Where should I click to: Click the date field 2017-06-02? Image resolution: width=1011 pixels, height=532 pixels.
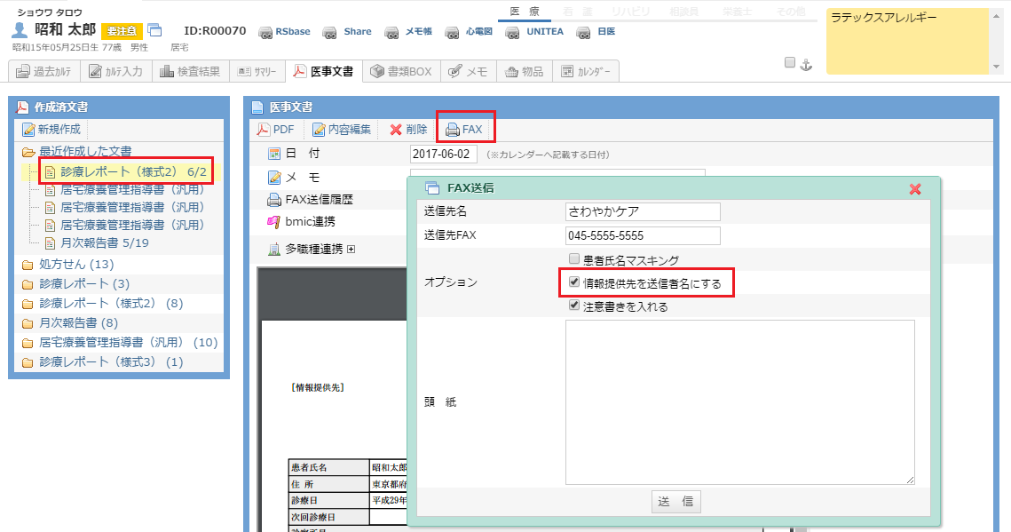click(444, 155)
